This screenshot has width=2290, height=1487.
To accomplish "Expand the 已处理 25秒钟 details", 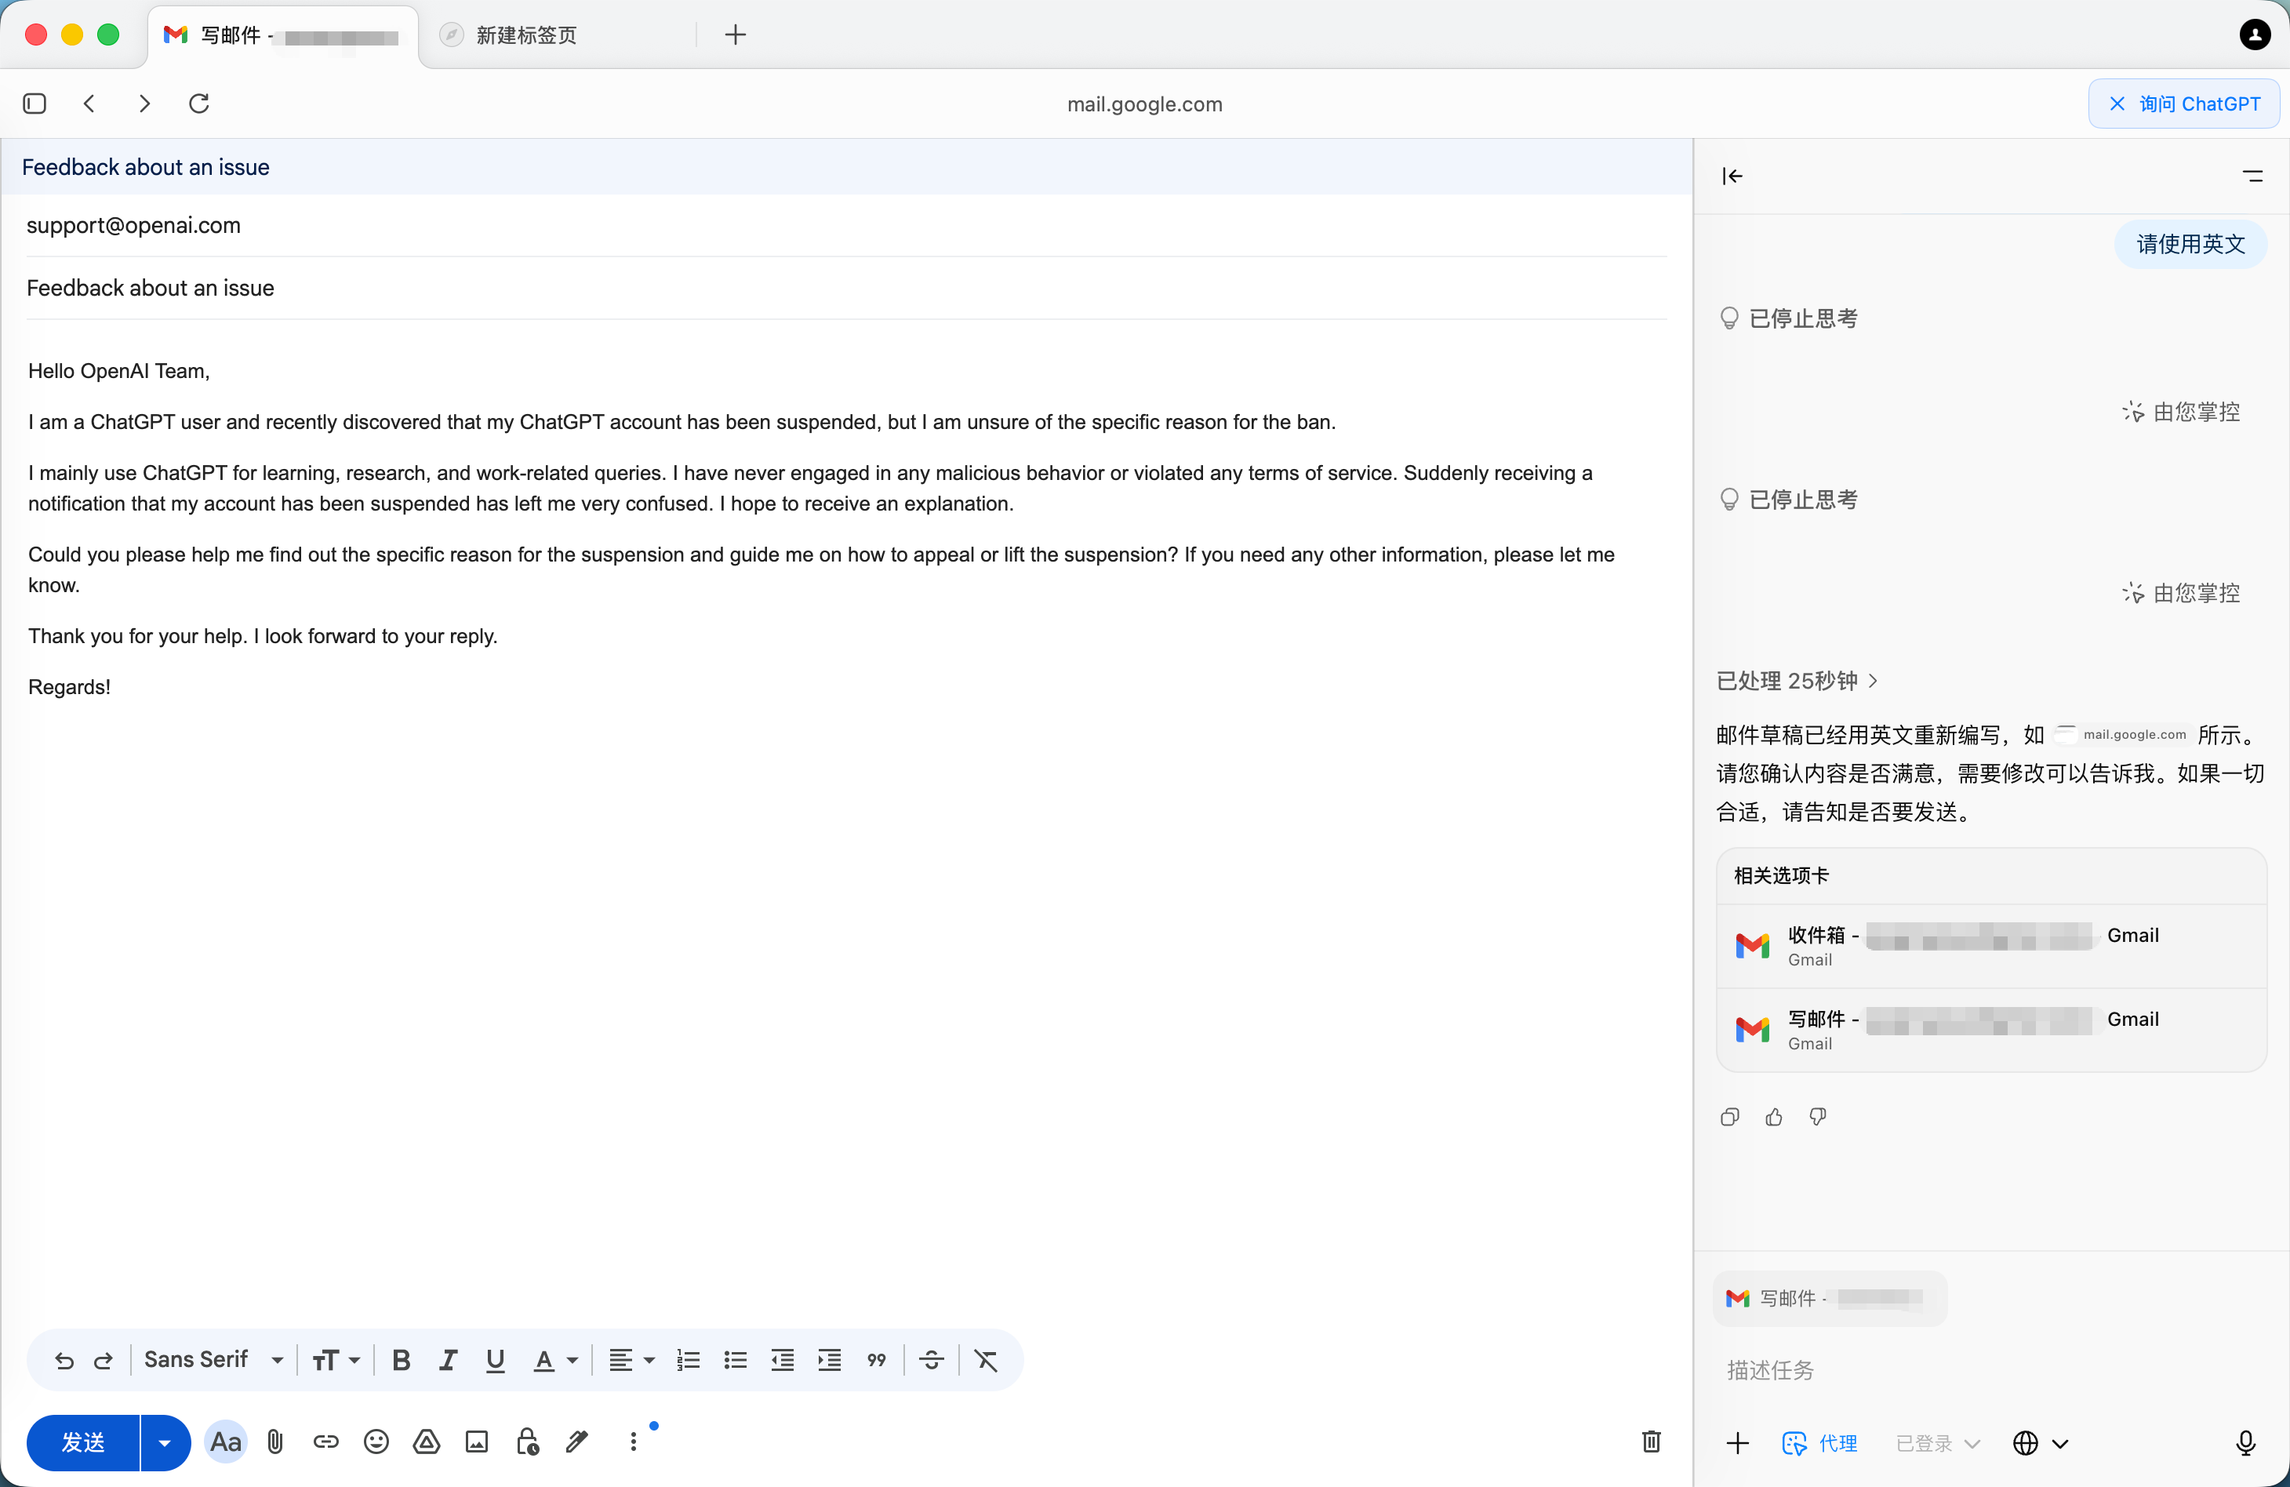I will coord(1795,681).
